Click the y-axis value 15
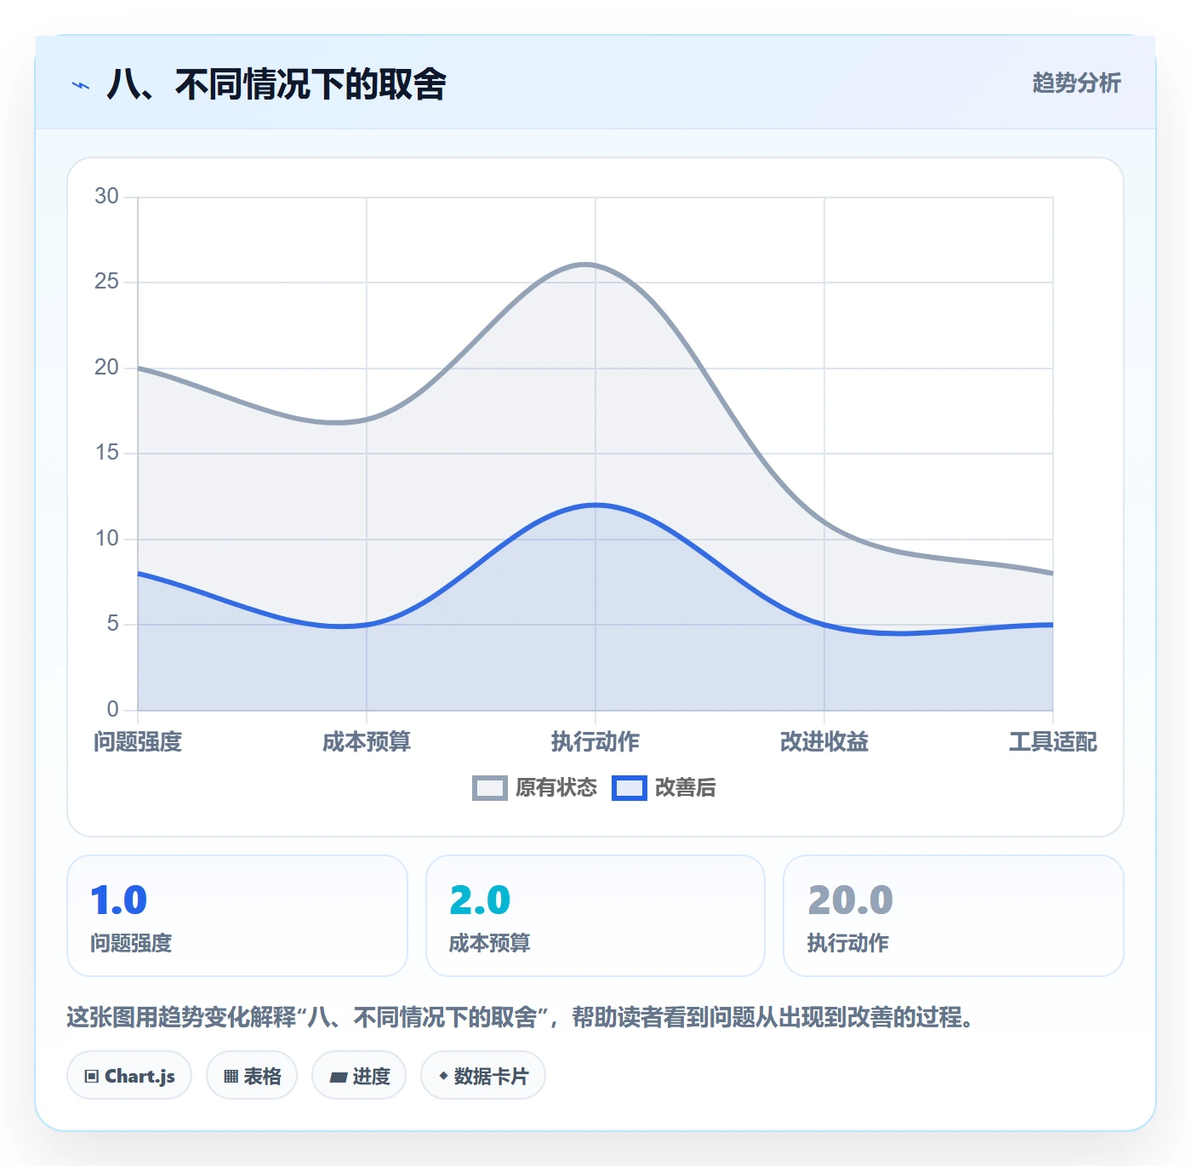Screen dimensions: 1191x1166 point(106,453)
